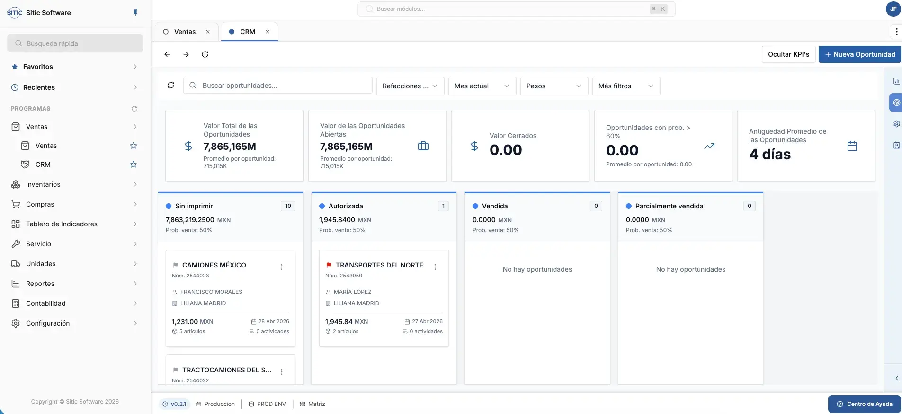Viewport: 902px width, 414px height.
Task: Click the dollar icon on Valor Cerrados KPI
Action: click(x=474, y=146)
